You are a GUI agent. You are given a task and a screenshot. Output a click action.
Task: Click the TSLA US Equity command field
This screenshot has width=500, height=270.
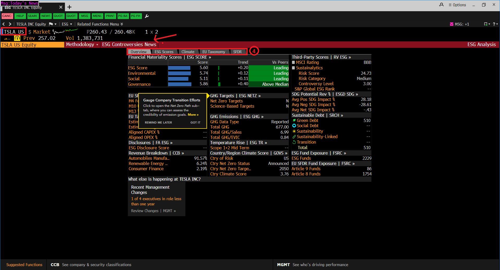pyautogui.click(x=32, y=45)
